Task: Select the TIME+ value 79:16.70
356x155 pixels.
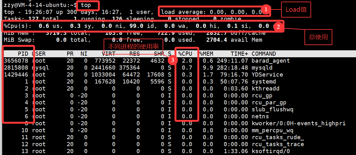Action: click(x=234, y=75)
